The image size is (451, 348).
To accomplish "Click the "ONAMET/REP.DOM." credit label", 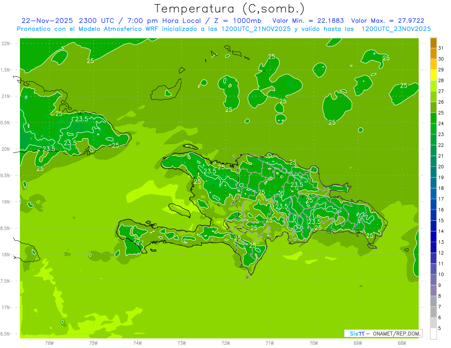I will 397,333.
